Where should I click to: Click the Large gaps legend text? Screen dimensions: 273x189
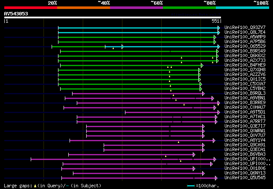[52, 186]
